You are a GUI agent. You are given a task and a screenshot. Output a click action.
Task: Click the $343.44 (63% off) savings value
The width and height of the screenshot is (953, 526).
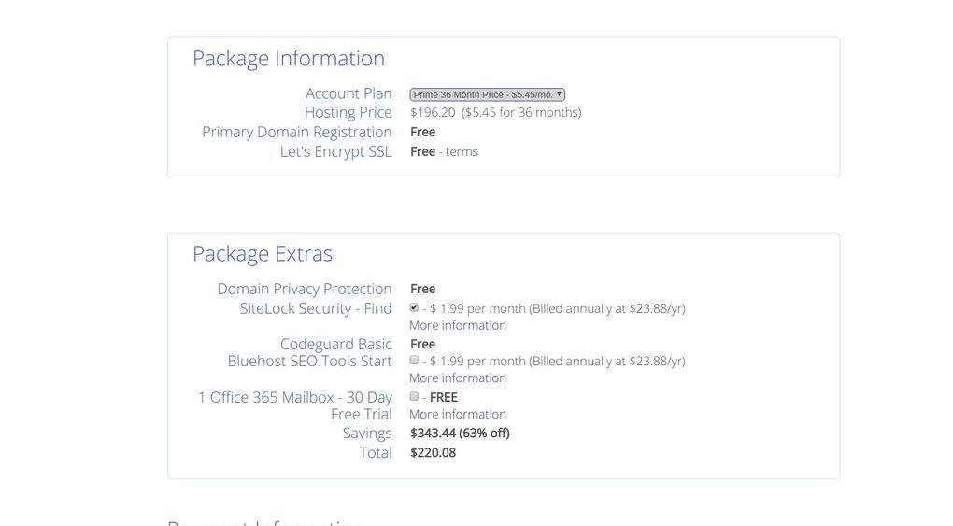[460, 433]
